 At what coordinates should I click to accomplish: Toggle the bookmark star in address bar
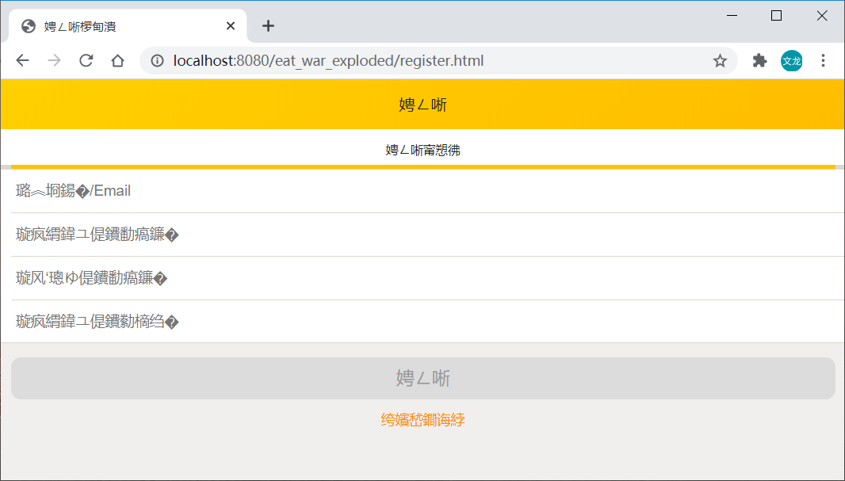click(x=720, y=60)
